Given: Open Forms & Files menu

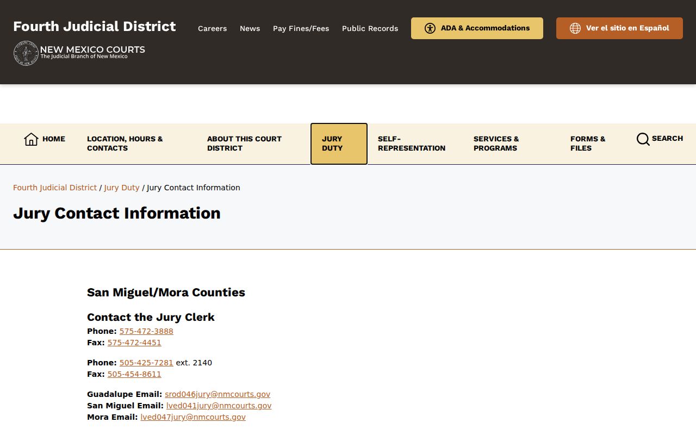Looking at the screenshot, I should click(x=588, y=144).
